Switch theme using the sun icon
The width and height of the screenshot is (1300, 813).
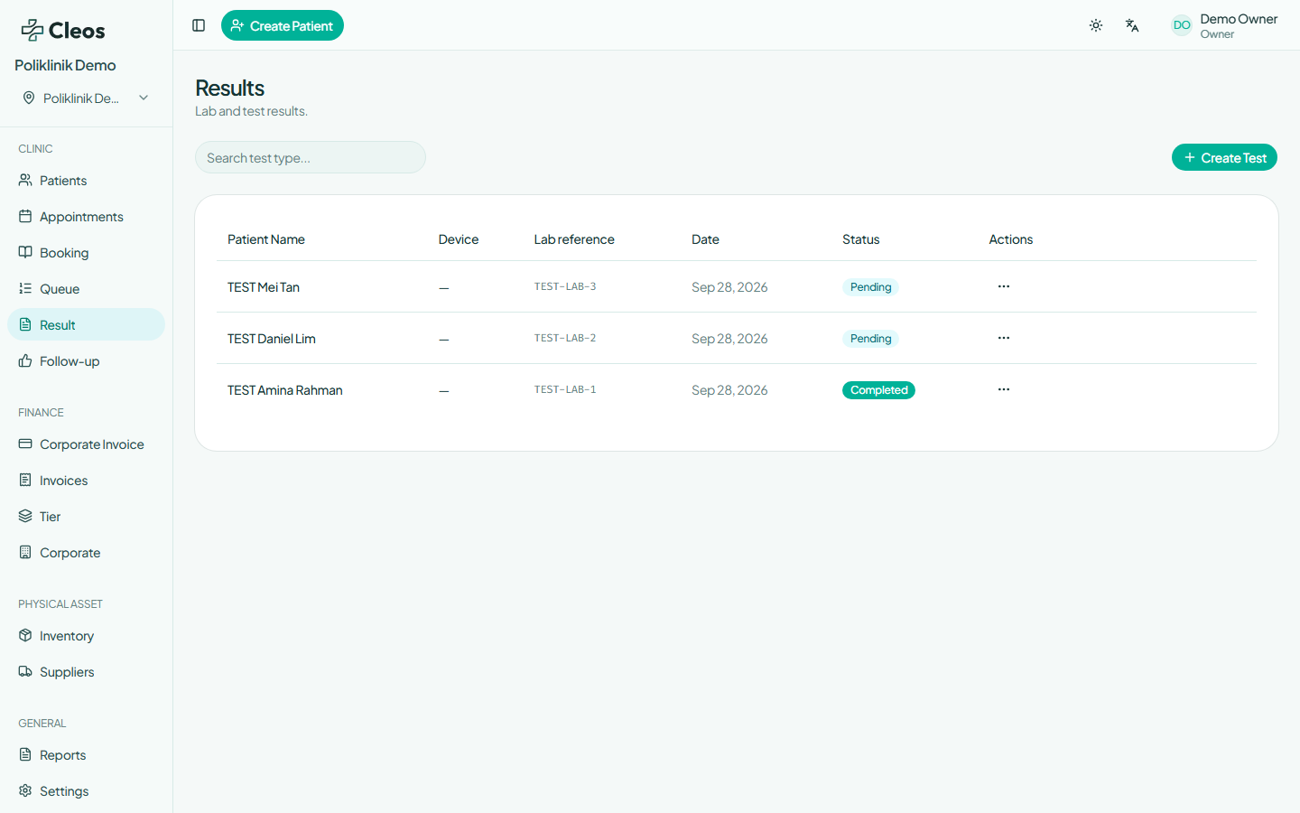point(1096,25)
